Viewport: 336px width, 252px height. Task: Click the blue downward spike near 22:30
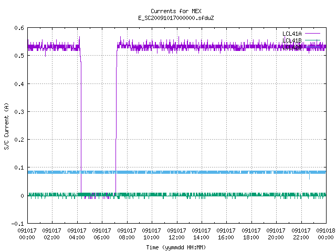[x=309, y=176]
